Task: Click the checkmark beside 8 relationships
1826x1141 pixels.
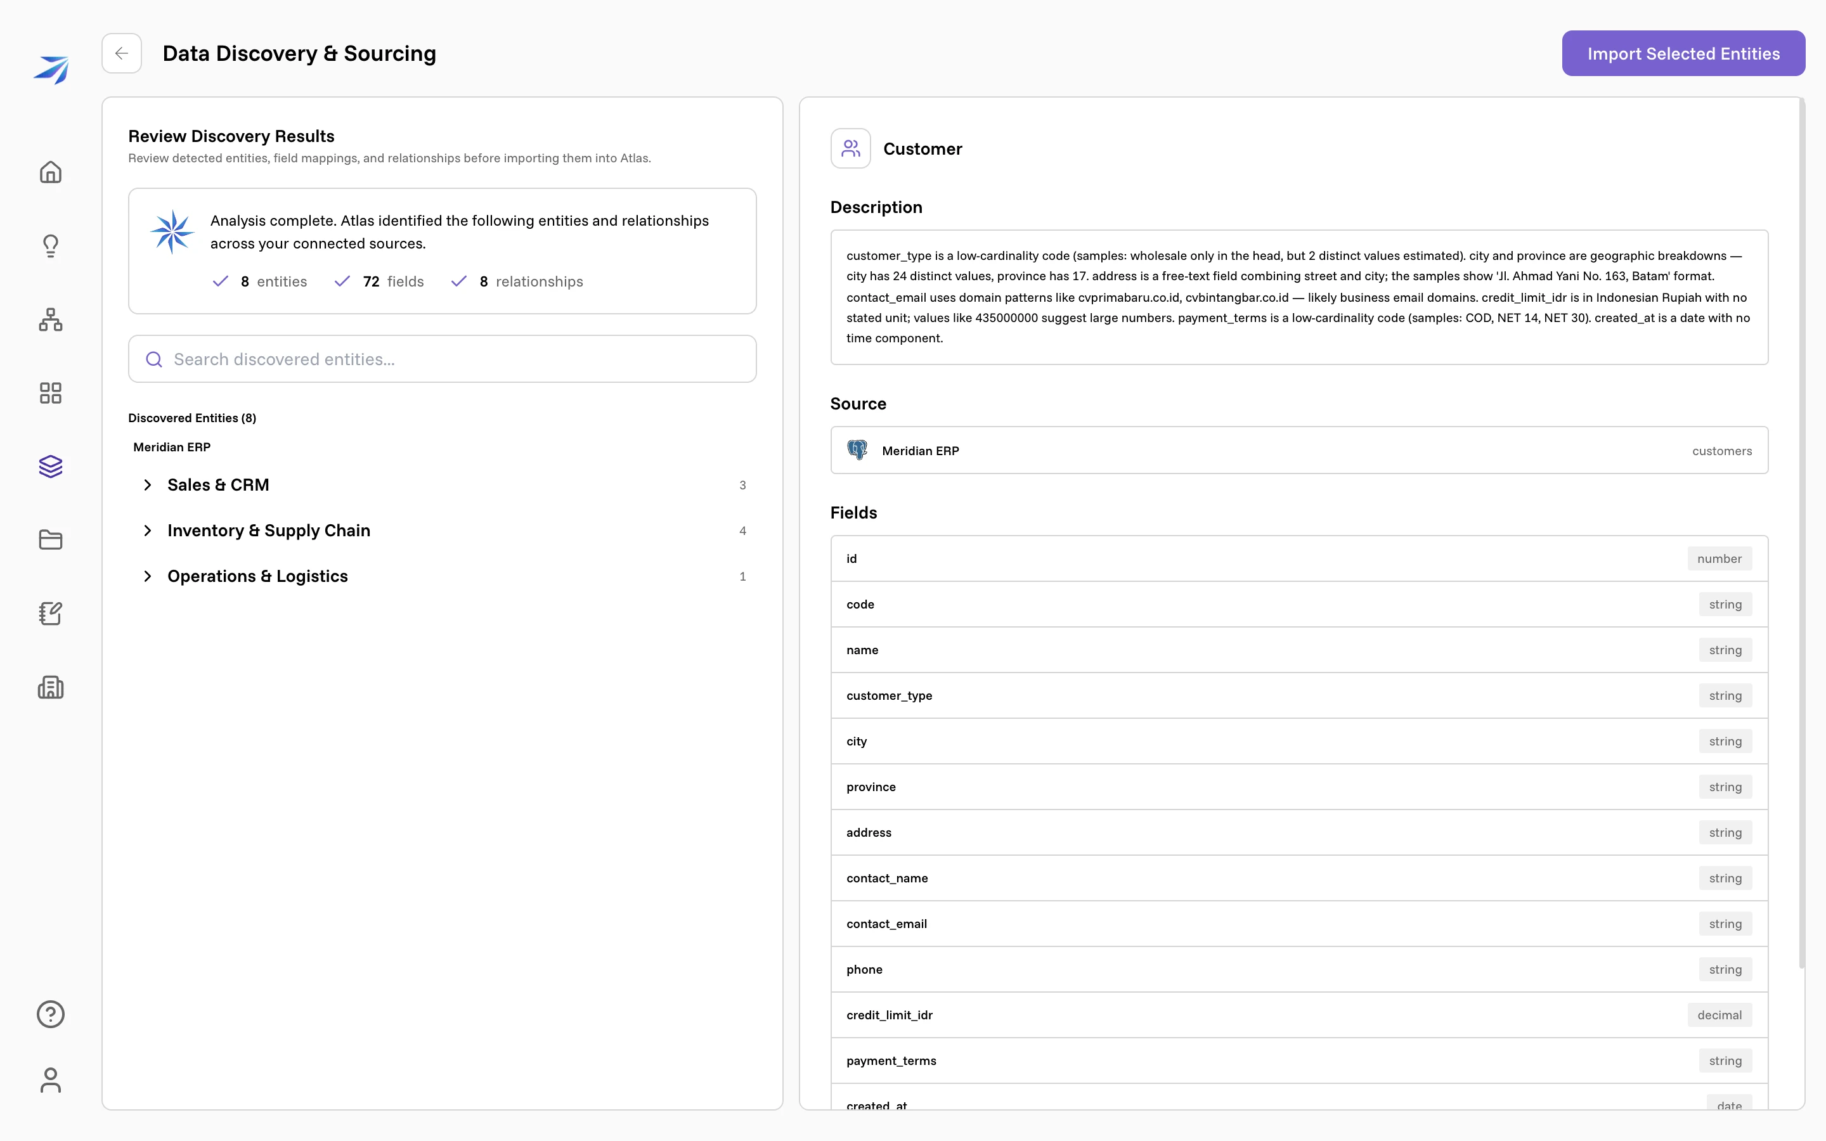Action: [x=459, y=281]
